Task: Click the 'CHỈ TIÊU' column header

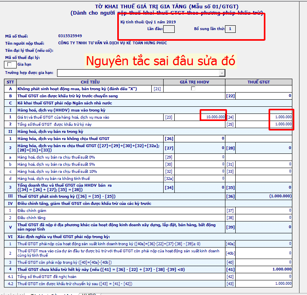Action: tap(90, 82)
